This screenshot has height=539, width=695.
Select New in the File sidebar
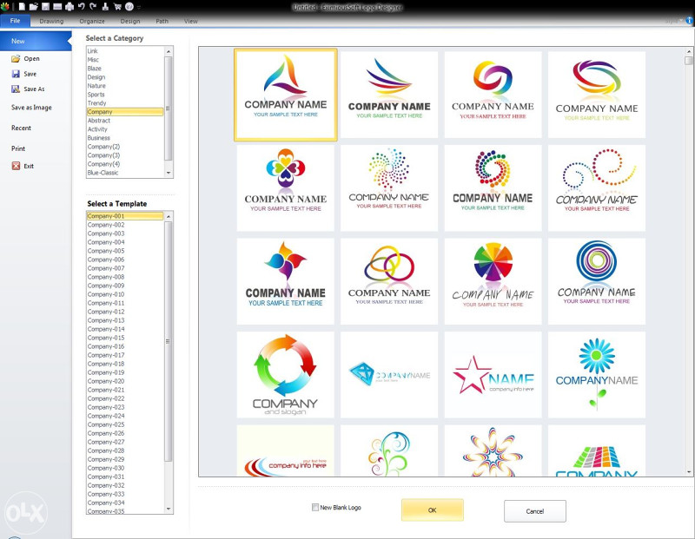[x=36, y=41]
